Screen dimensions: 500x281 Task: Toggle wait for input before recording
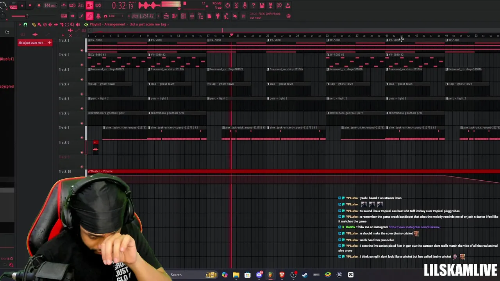(72, 5)
